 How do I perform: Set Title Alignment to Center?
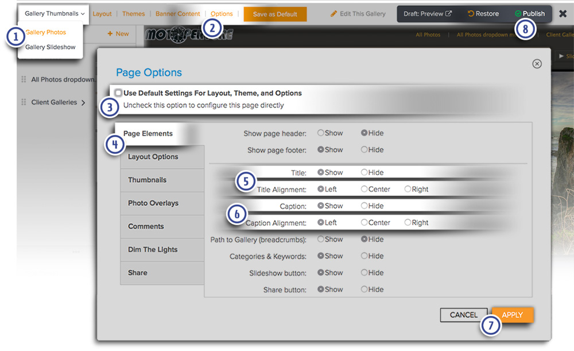click(x=364, y=189)
